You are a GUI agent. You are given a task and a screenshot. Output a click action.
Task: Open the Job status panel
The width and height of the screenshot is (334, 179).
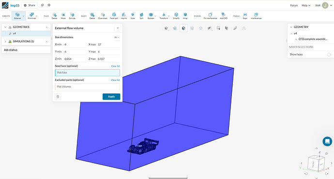[x=26, y=50]
